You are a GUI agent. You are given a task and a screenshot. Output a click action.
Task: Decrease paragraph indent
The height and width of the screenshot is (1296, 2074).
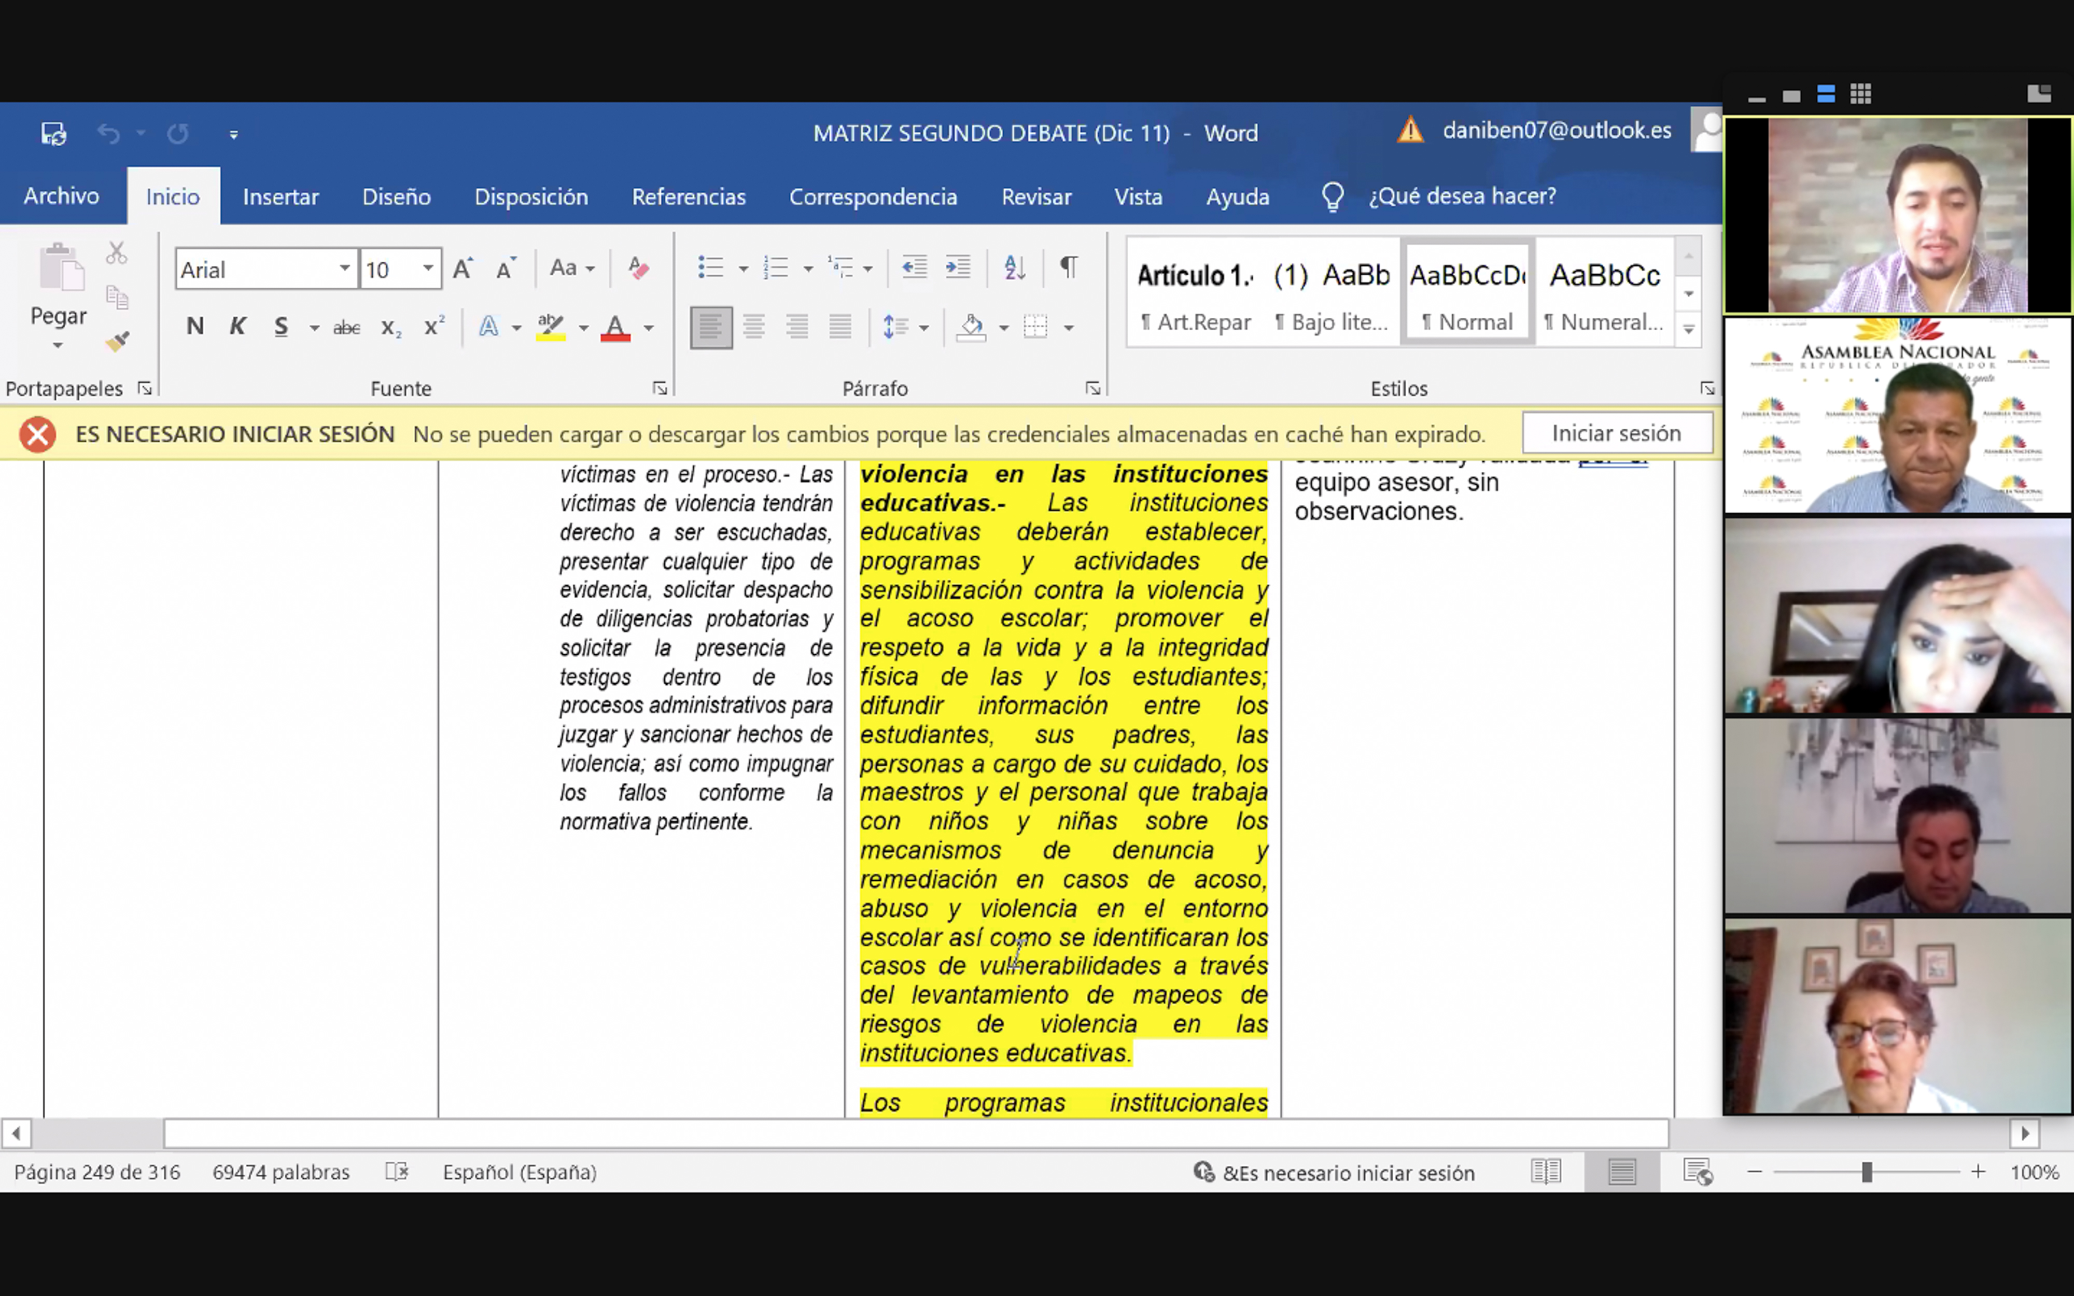coord(915,267)
